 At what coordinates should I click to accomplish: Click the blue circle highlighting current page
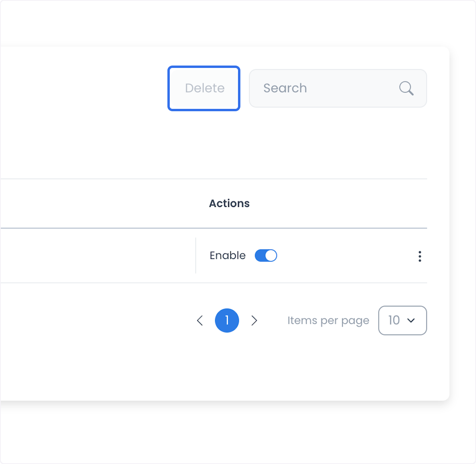pos(227,321)
